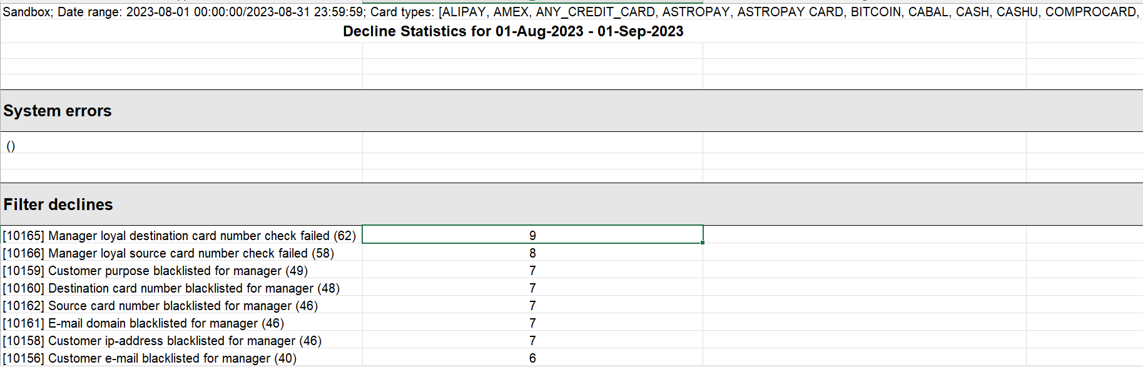Select the Filter declines section header
Screen dimensions: 1143x367
(x=58, y=204)
